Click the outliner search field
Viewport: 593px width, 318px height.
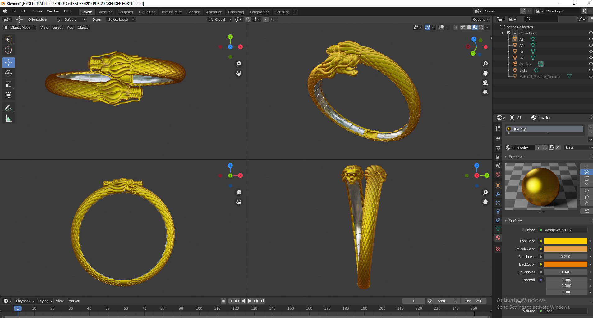[x=541, y=19]
